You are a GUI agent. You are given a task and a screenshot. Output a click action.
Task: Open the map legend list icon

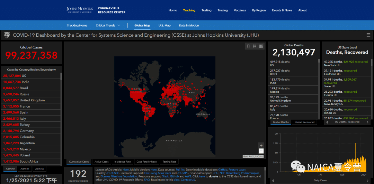click(x=255, y=46)
